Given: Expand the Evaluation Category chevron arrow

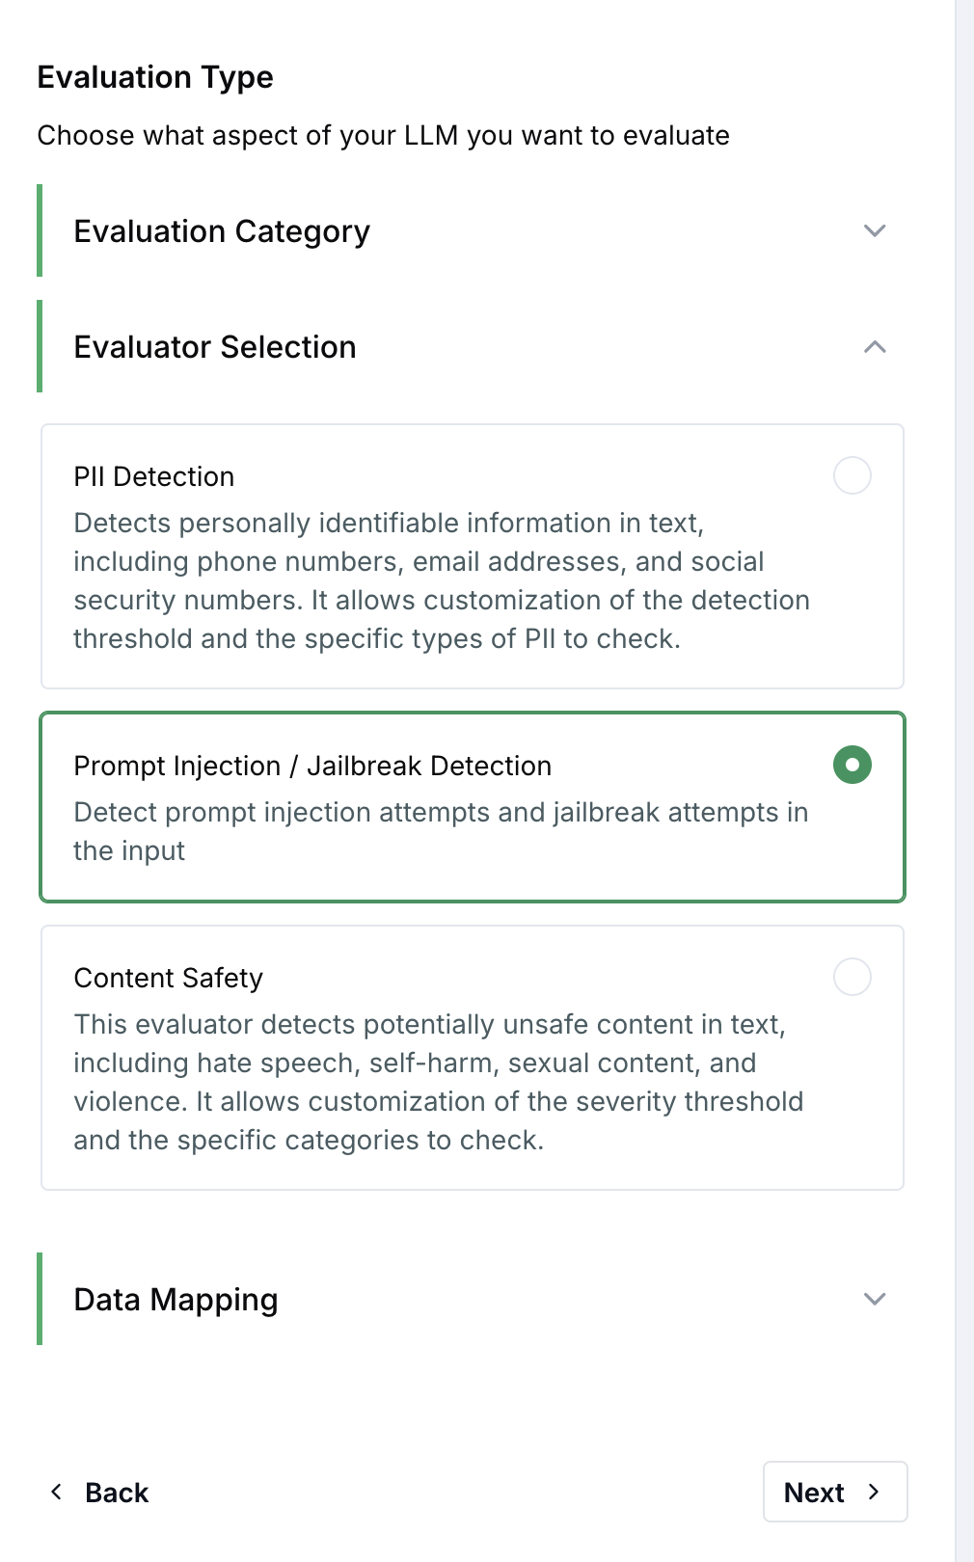Looking at the screenshot, I should point(875,231).
